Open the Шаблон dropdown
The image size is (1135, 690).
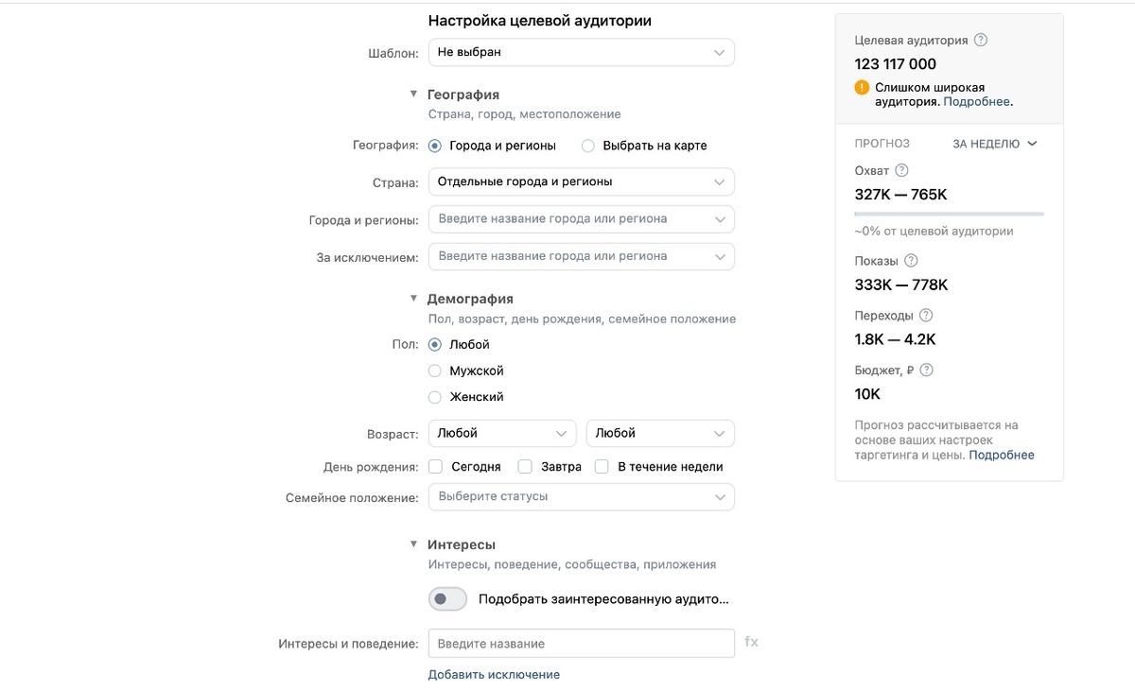tap(581, 52)
